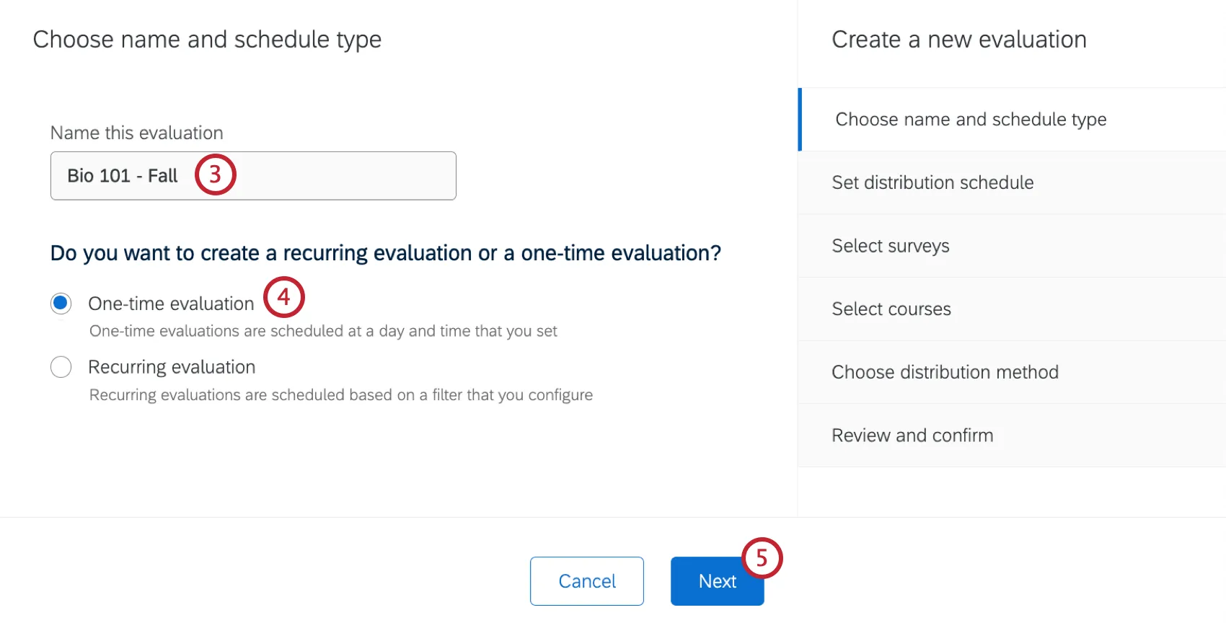Open the Set distribution schedule step
Image resolution: width=1226 pixels, height=623 pixels.
932,182
